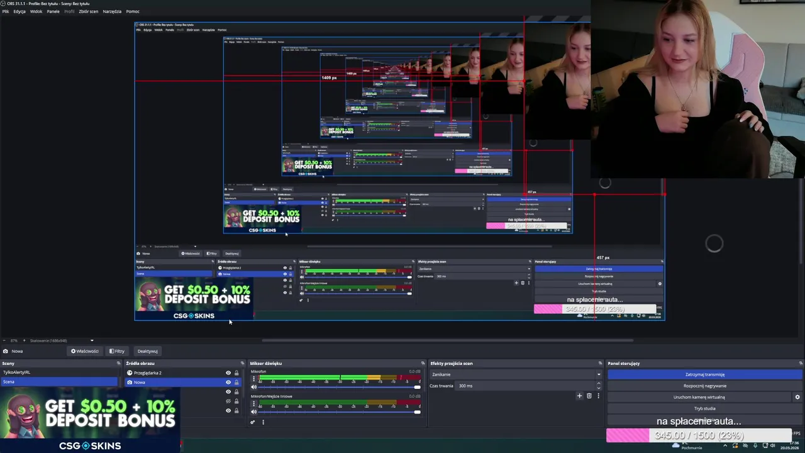Open transition properties three-dot menu
The width and height of the screenshot is (805, 453).
[598, 396]
